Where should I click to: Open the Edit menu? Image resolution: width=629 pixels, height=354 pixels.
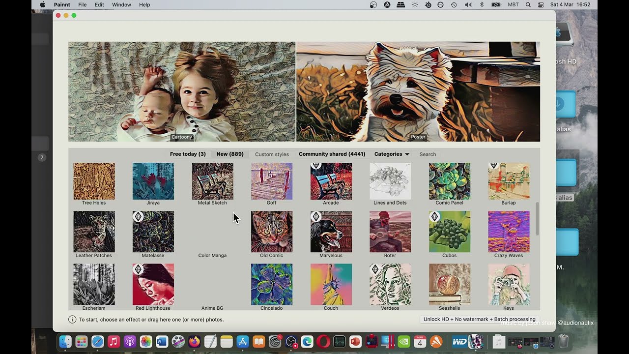click(x=99, y=4)
